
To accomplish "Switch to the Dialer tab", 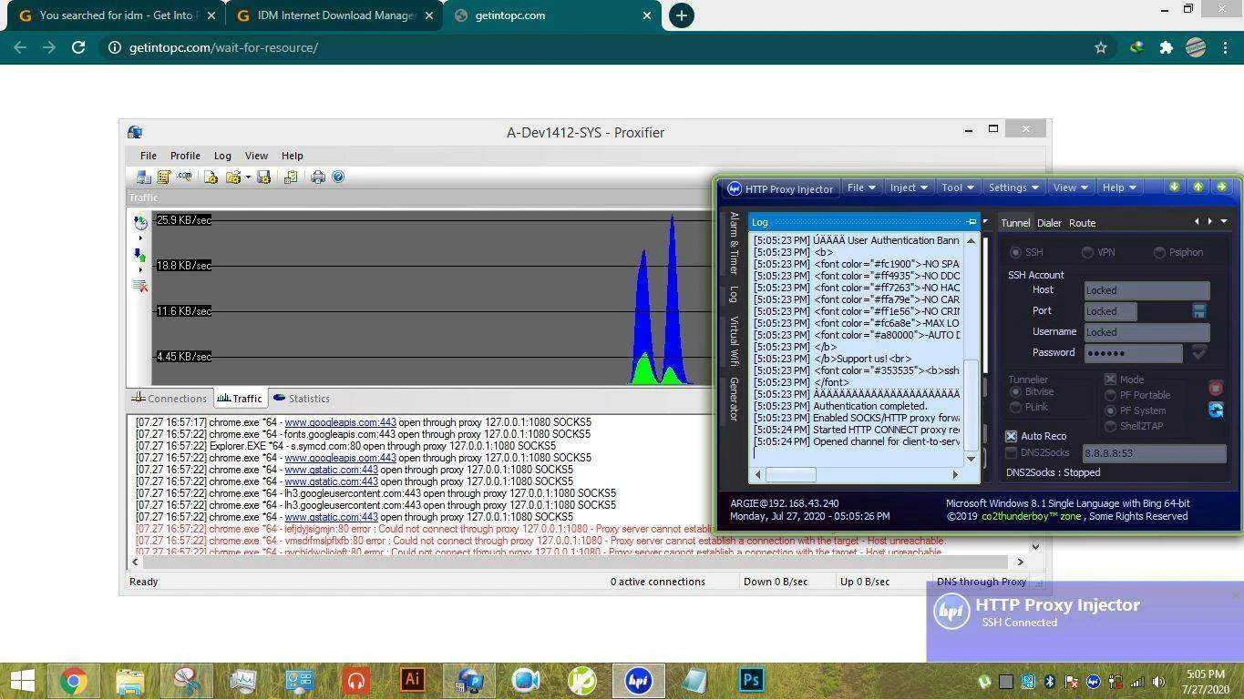I will [1049, 223].
